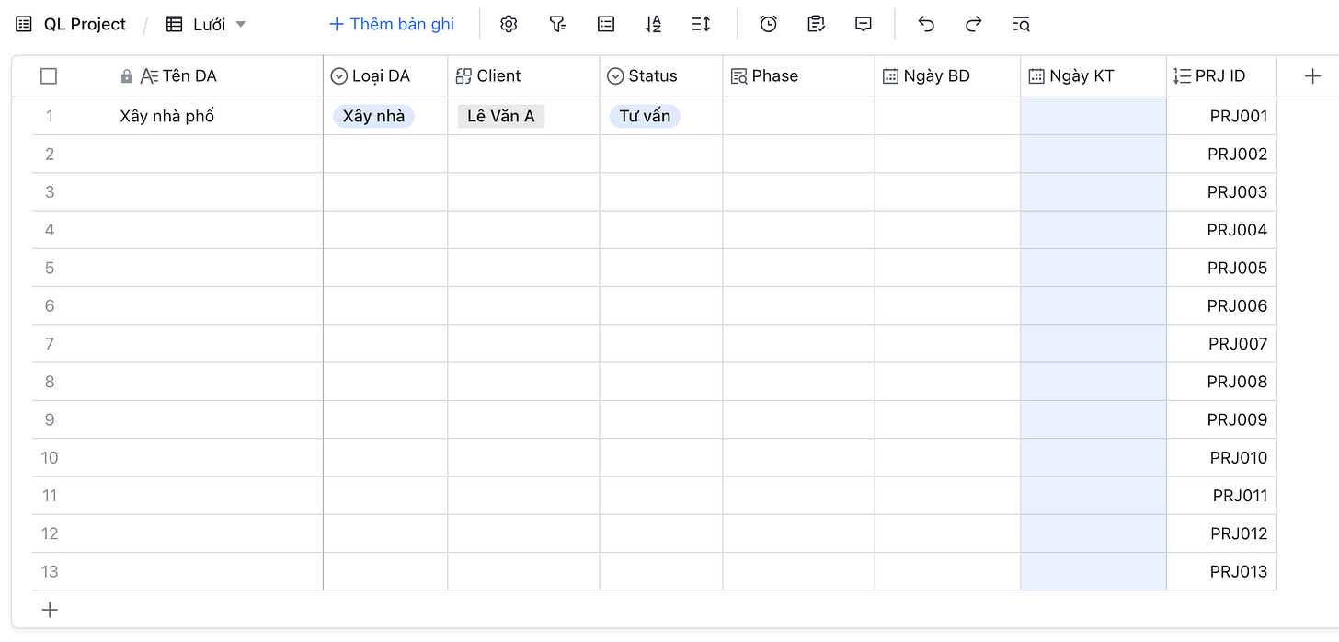Image resolution: width=1339 pixels, height=642 pixels.
Task: Add a new column with the plus icon
Action: (x=1313, y=76)
